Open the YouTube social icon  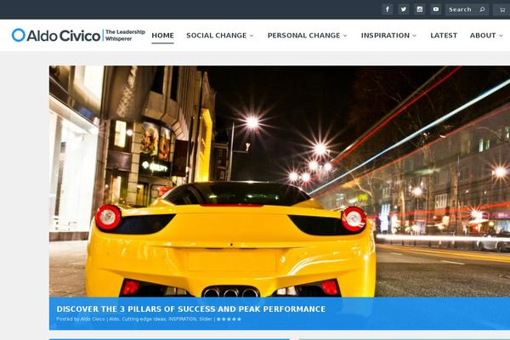(x=436, y=9)
